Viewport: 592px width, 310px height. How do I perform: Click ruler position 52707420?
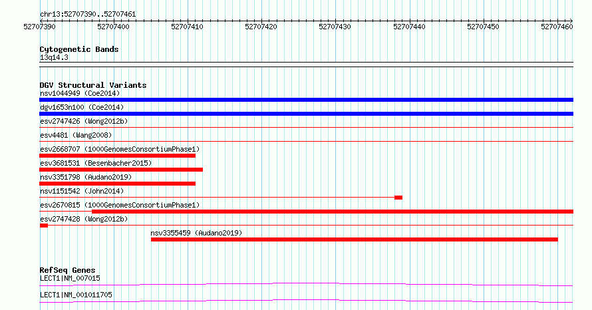click(x=261, y=27)
